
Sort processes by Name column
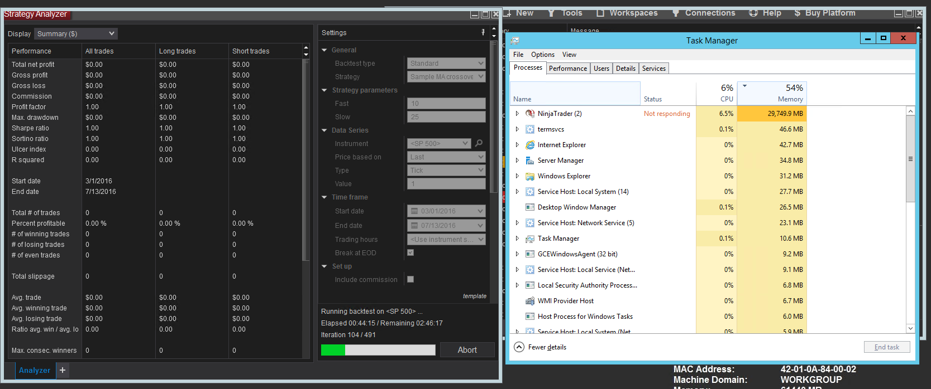click(575, 93)
